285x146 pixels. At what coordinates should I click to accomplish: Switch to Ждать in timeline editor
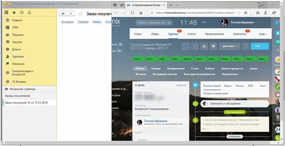tap(228, 86)
